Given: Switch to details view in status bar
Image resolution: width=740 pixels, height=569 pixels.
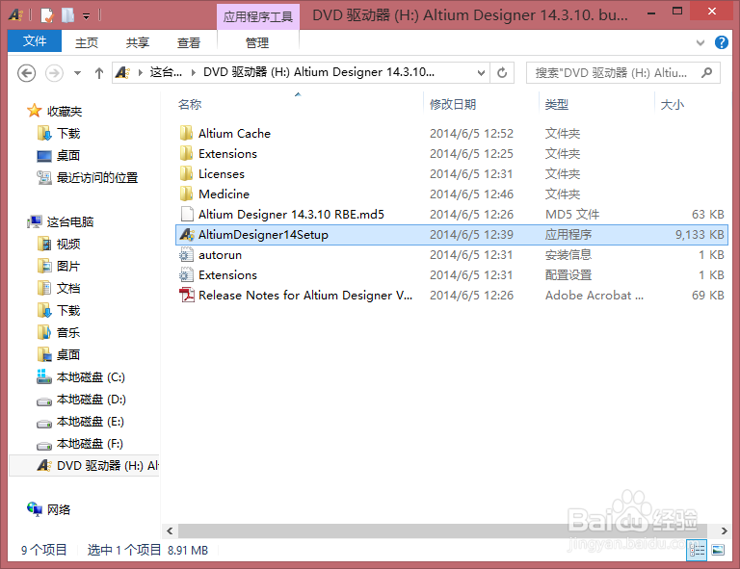Looking at the screenshot, I should coord(697,550).
